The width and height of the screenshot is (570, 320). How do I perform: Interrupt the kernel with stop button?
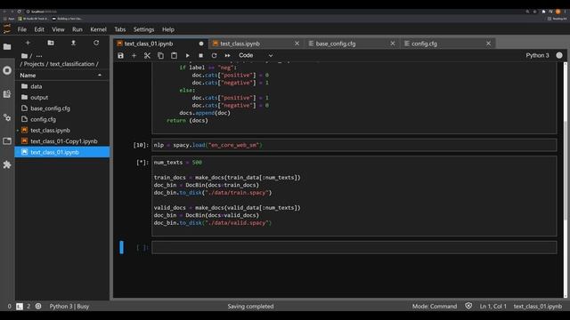[200, 55]
